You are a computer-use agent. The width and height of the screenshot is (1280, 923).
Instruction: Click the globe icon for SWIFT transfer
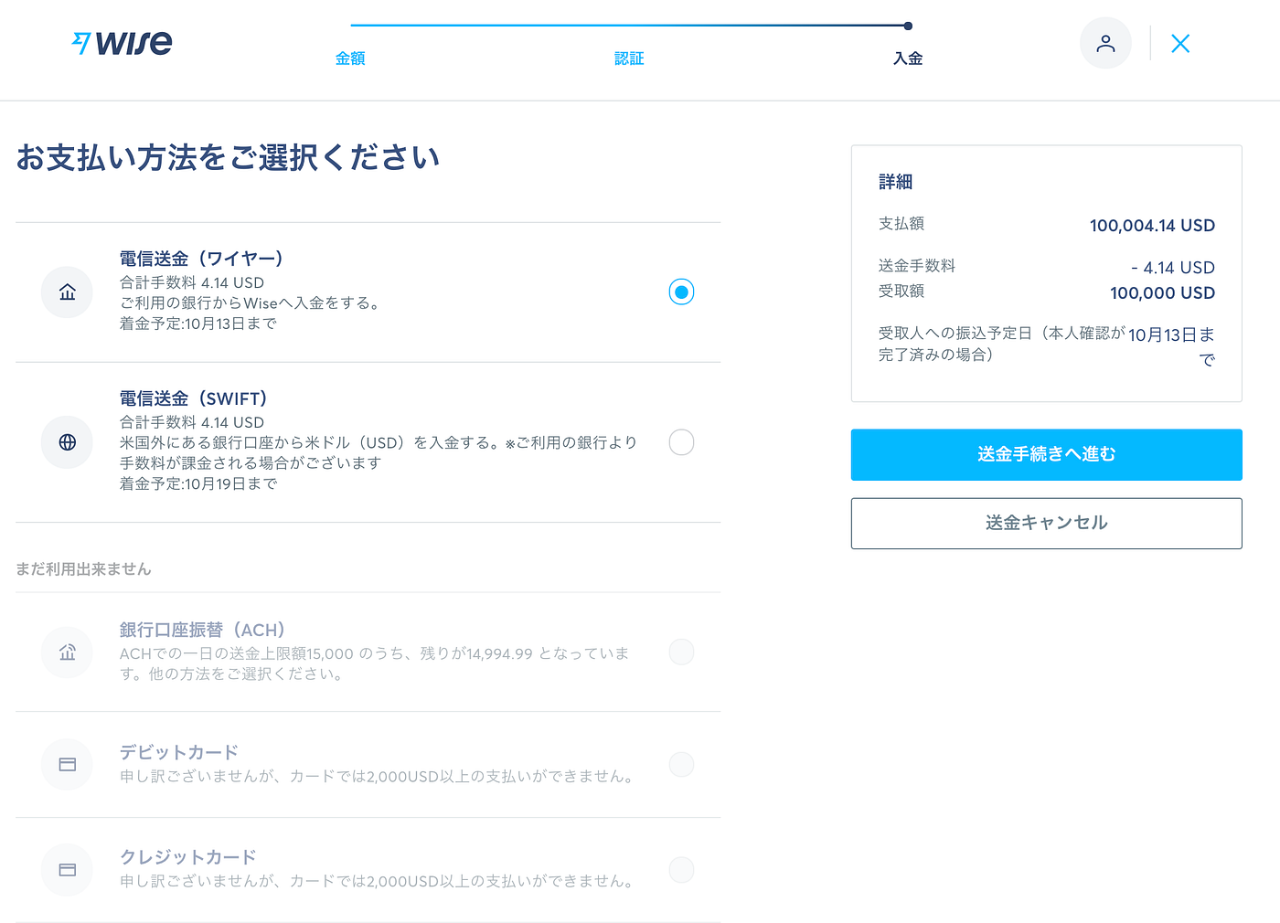[x=67, y=442]
